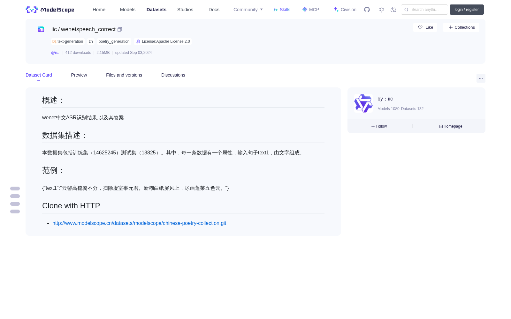Open the Docs menu item

[x=214, y=10]
